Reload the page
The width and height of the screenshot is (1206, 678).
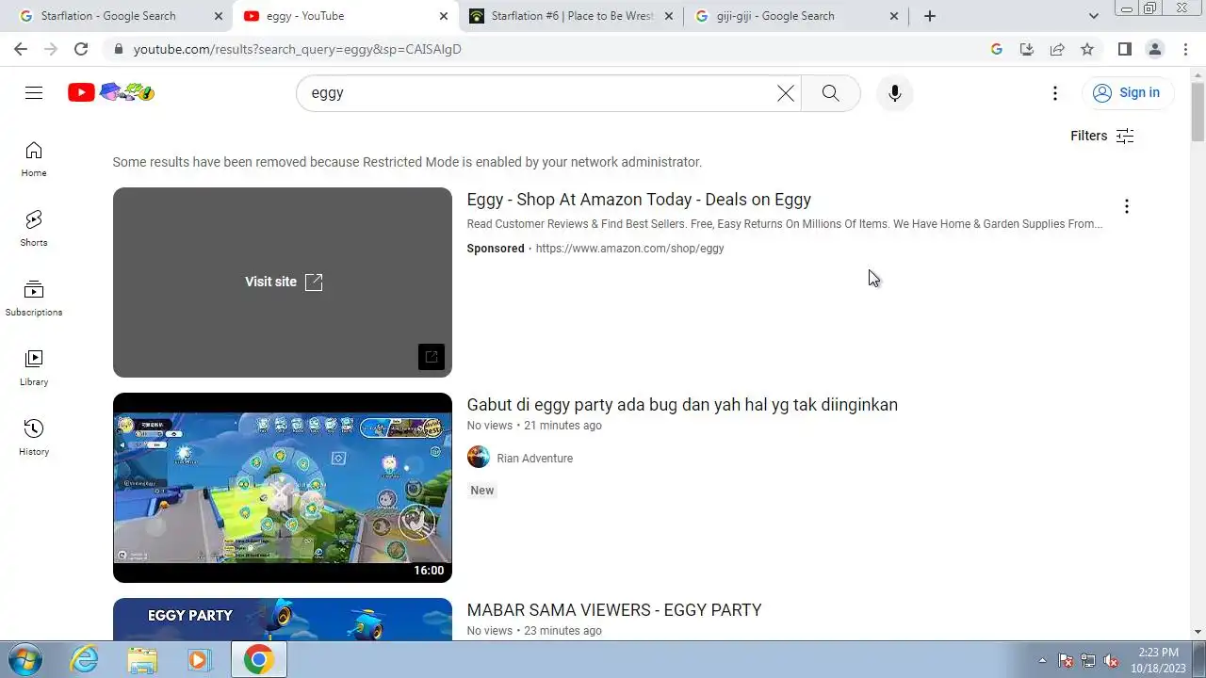coord(81,49)
